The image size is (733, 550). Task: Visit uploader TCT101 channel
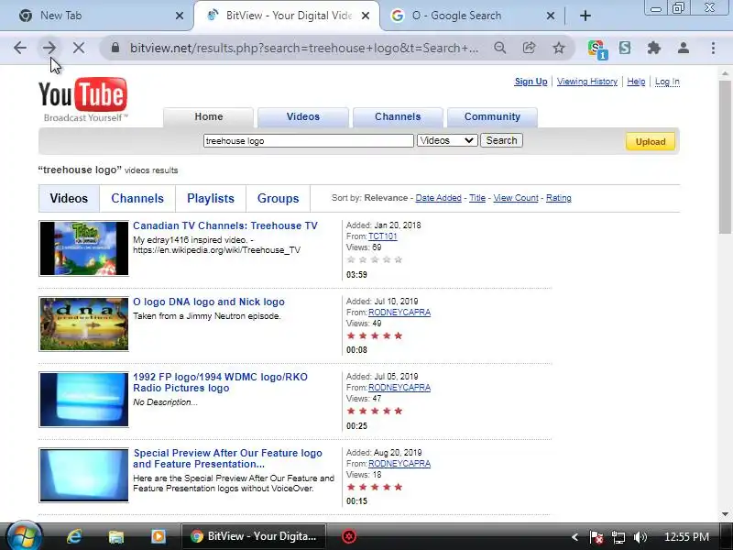(382, 236)
